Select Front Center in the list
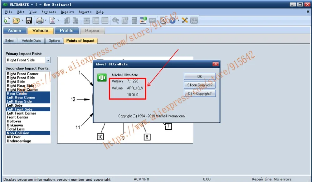 pos(28,117)
